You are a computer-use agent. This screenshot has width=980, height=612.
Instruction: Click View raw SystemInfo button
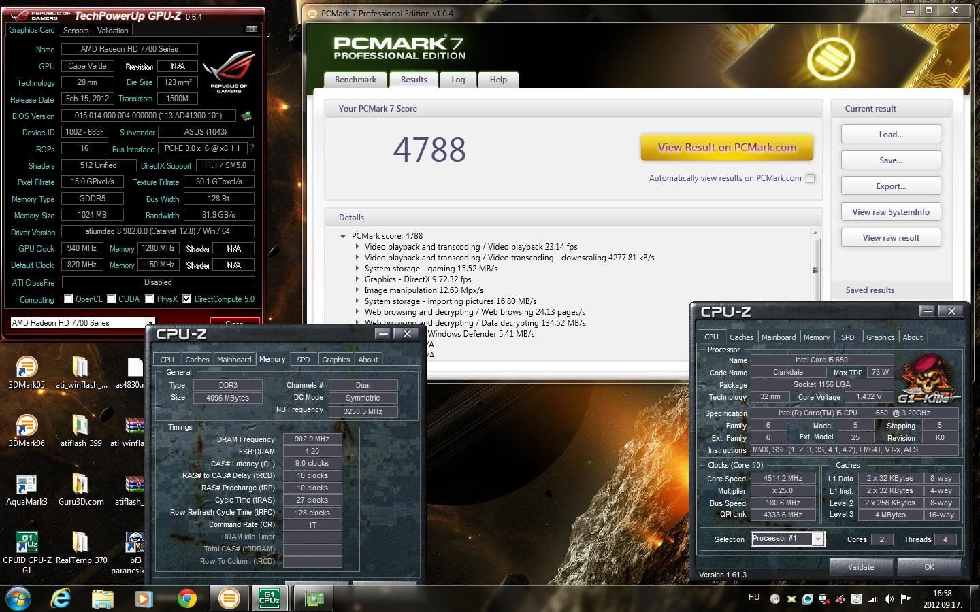891,211
